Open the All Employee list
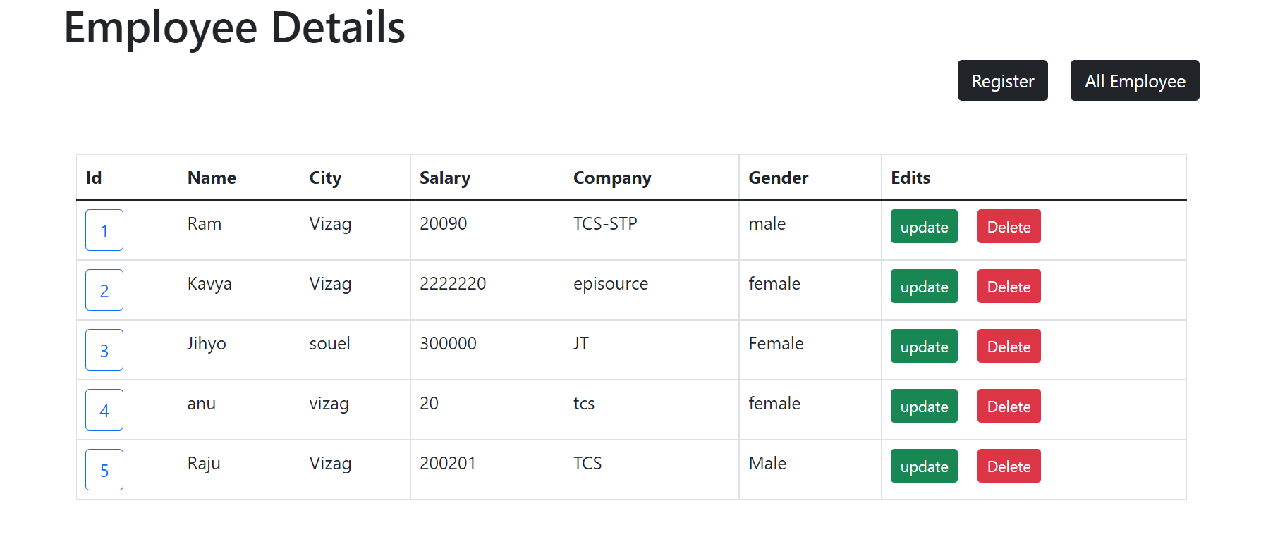Screen dimensions: 1261x551 click(x=1134, y=80)
